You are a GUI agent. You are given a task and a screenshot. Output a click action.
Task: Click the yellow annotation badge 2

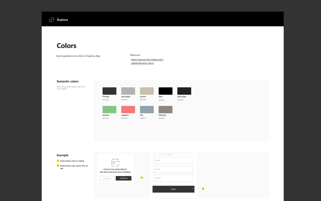203,189
